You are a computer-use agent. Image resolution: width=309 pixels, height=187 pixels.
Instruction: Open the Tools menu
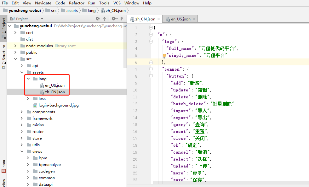[104, 3]
